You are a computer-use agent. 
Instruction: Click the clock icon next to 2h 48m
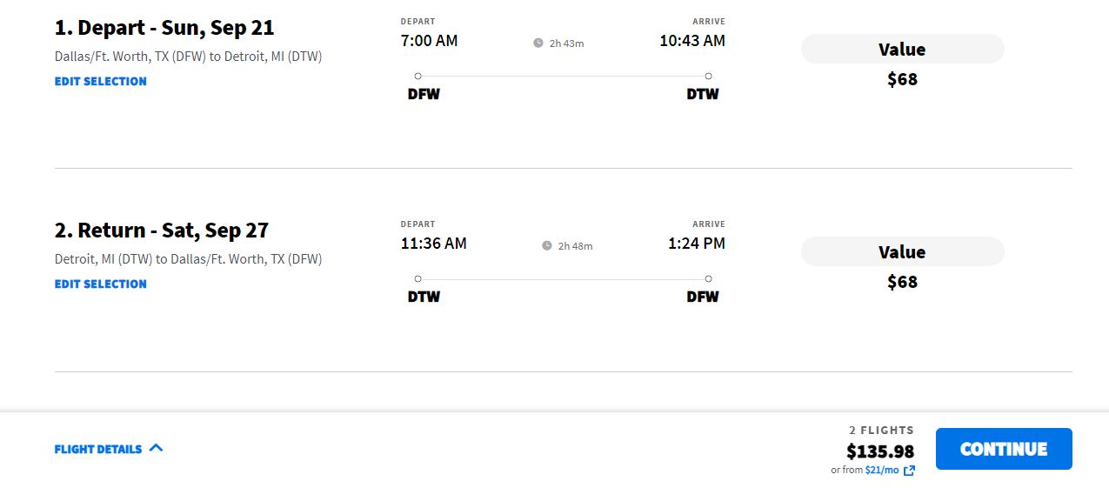coord(547,245)
